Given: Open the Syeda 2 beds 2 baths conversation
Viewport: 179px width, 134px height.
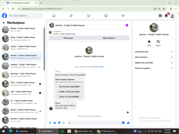Looking at the screenshot, I should tap(21, 111).
